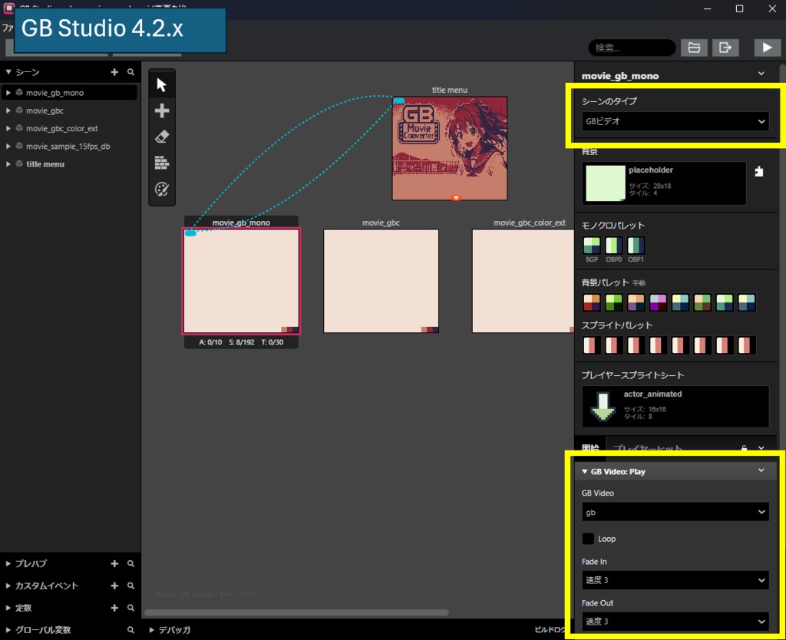The image size is (786, 640).
Task: Open the scene type GBビデオ dropdown
Action: pyautogui.click(x=675, y=121)
